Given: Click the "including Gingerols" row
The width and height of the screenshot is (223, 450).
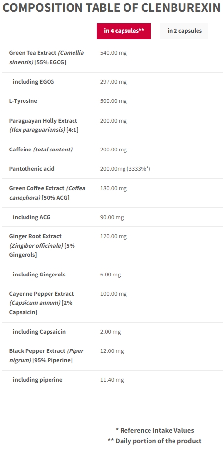Looking at the screenshot, I should [113, 275].
